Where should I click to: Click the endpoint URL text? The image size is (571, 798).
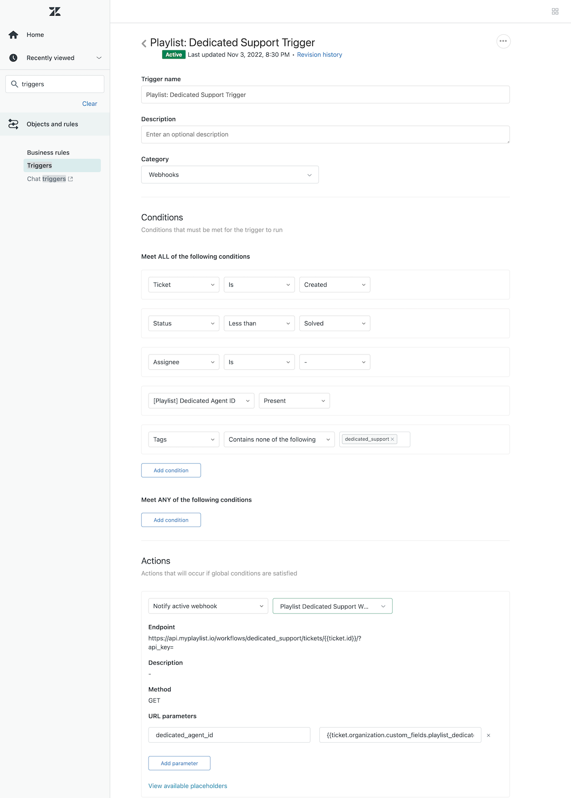[255, 643]
